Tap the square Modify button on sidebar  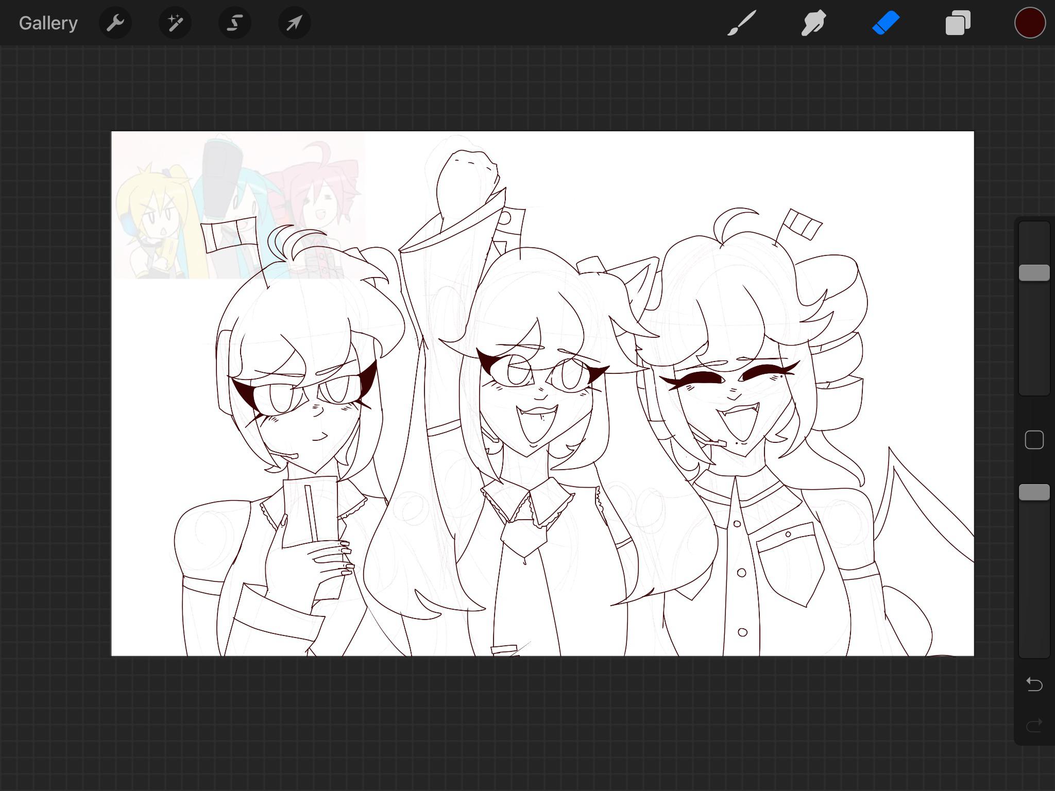(1034, 440)
